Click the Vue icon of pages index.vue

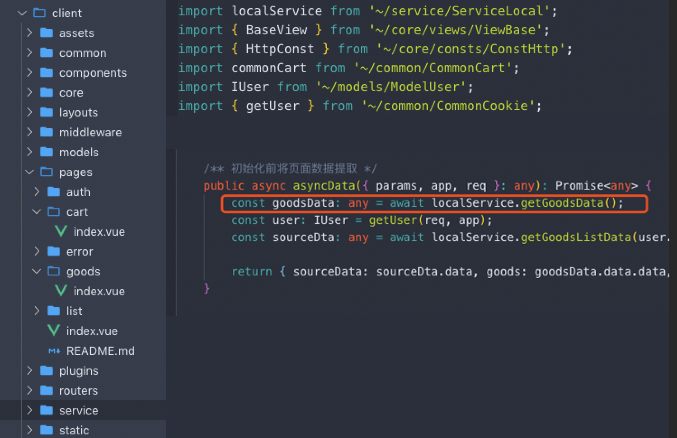[54, 331]
